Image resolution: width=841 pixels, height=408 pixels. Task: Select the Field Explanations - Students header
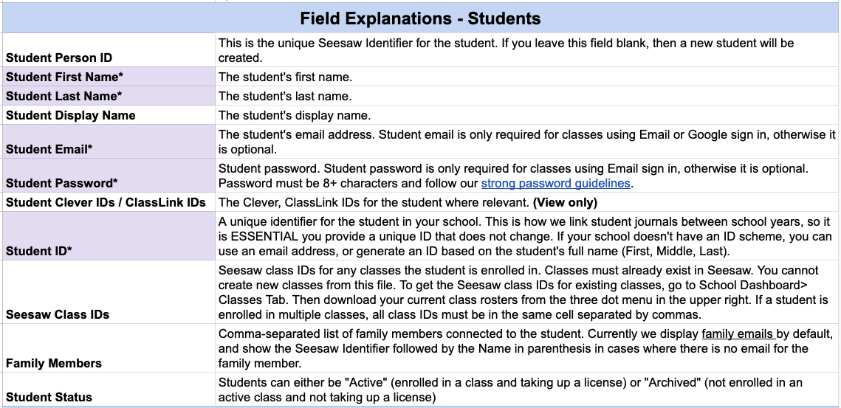click(420, 18)
